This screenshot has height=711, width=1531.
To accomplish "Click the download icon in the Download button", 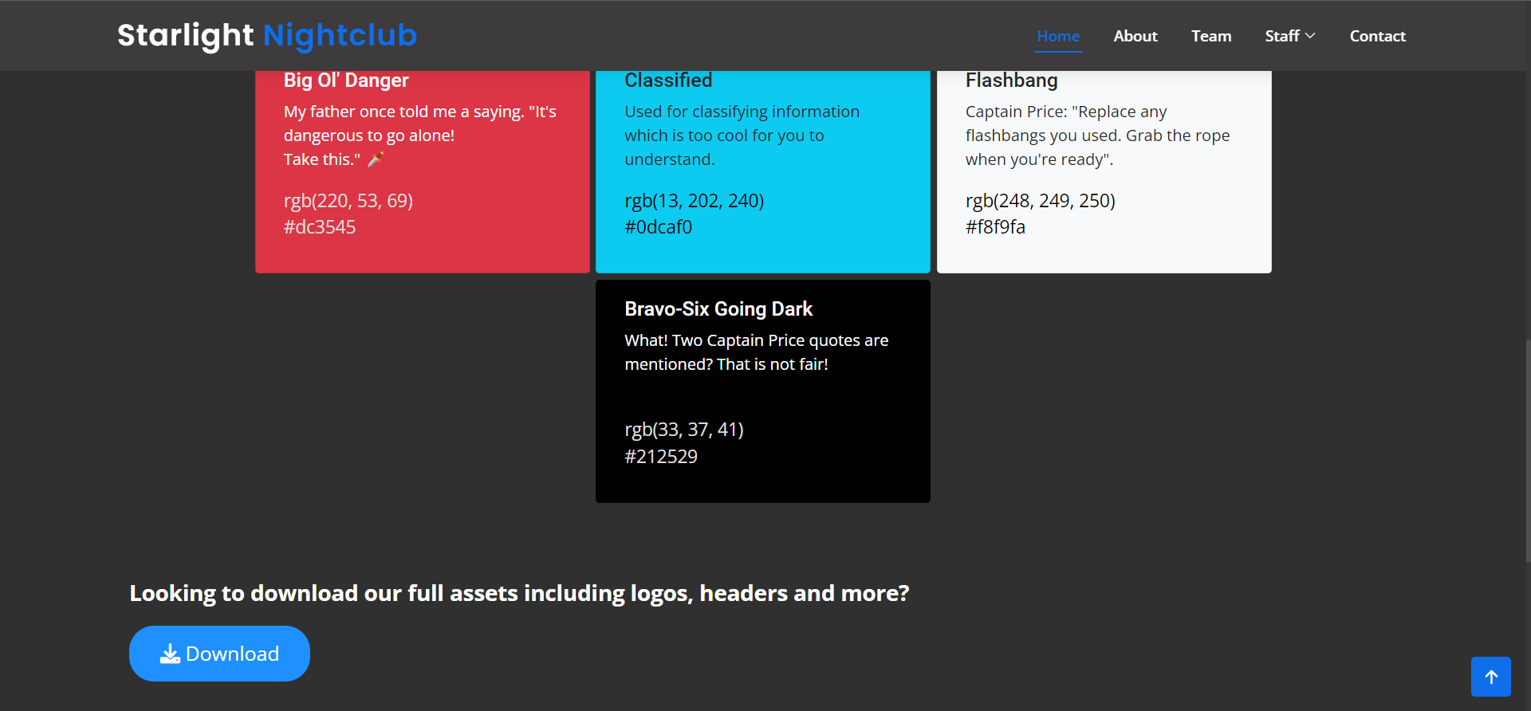I will [x=170, y=654].
